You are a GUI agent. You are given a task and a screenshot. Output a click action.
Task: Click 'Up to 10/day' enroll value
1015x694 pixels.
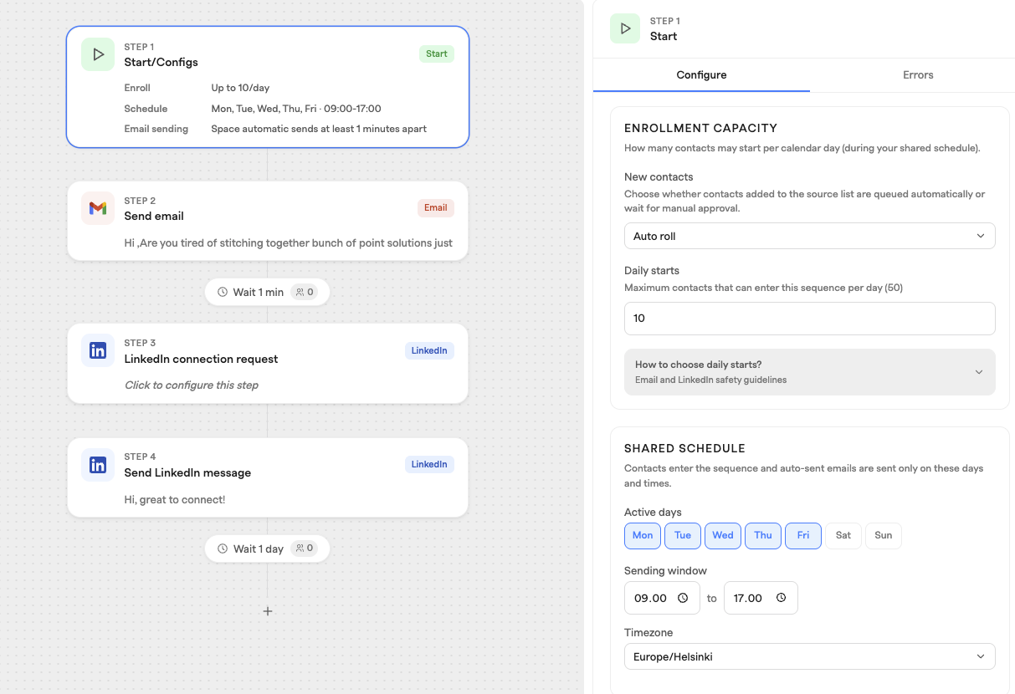click(x=240, y=88)
